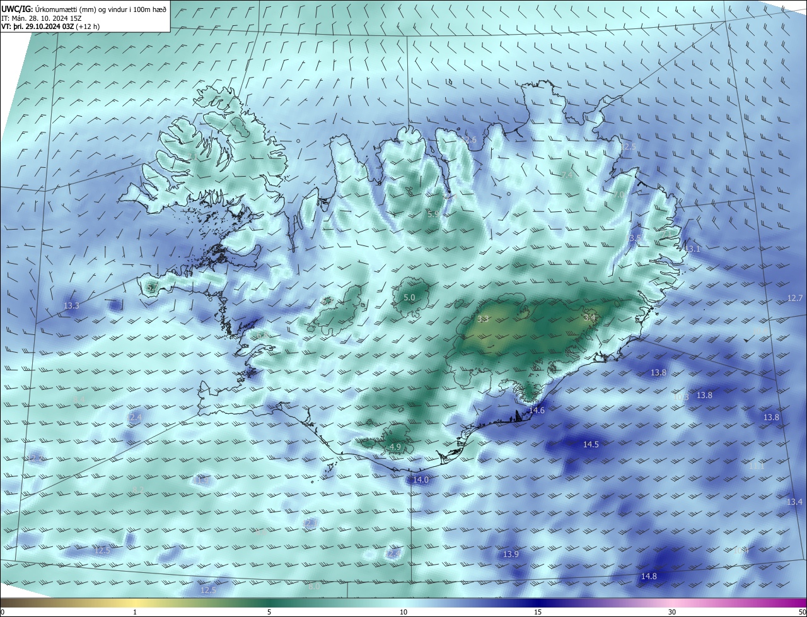Click the 'VT: þri. 29.10.2024 03Z (+12 h)' line
807x617 pixels.
[50, 26]
